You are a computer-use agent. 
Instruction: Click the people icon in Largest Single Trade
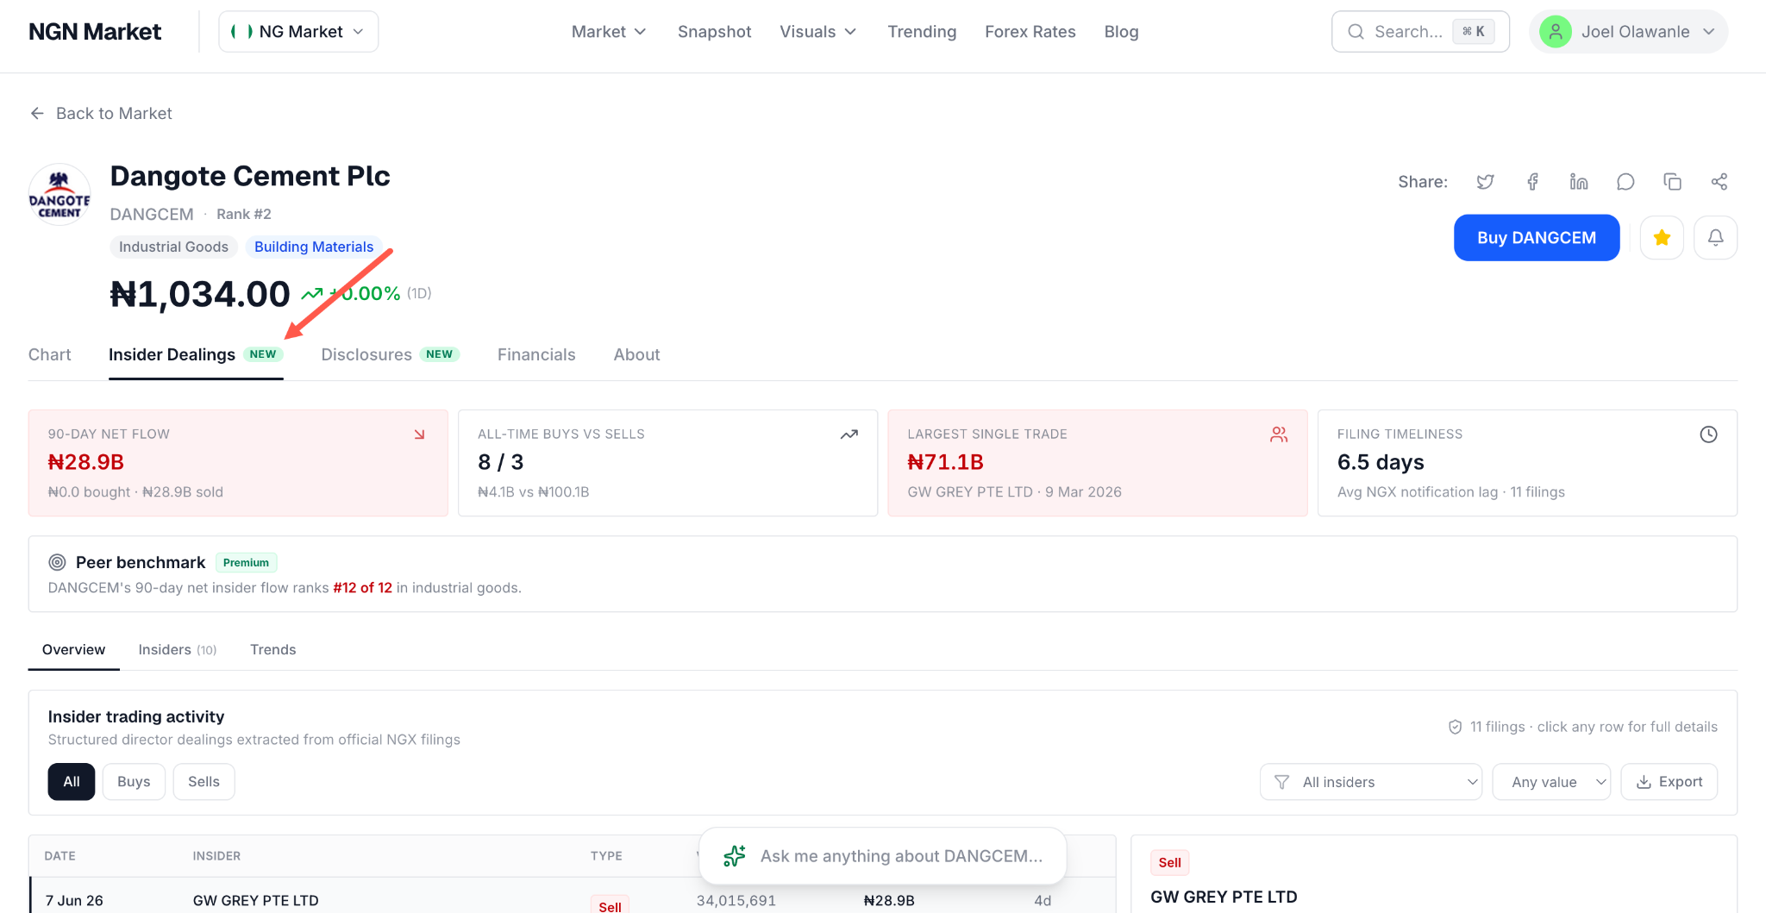pyautogui.click(x=1279, y=435)
